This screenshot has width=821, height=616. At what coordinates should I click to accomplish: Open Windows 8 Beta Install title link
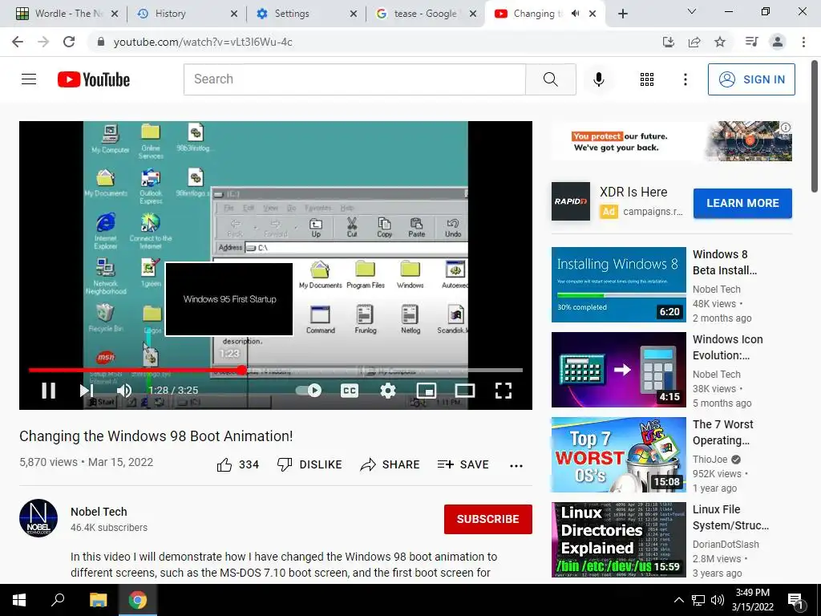[725, 262]
